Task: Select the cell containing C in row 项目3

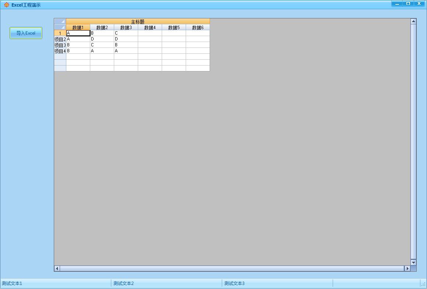Action: tap(102, 45)
